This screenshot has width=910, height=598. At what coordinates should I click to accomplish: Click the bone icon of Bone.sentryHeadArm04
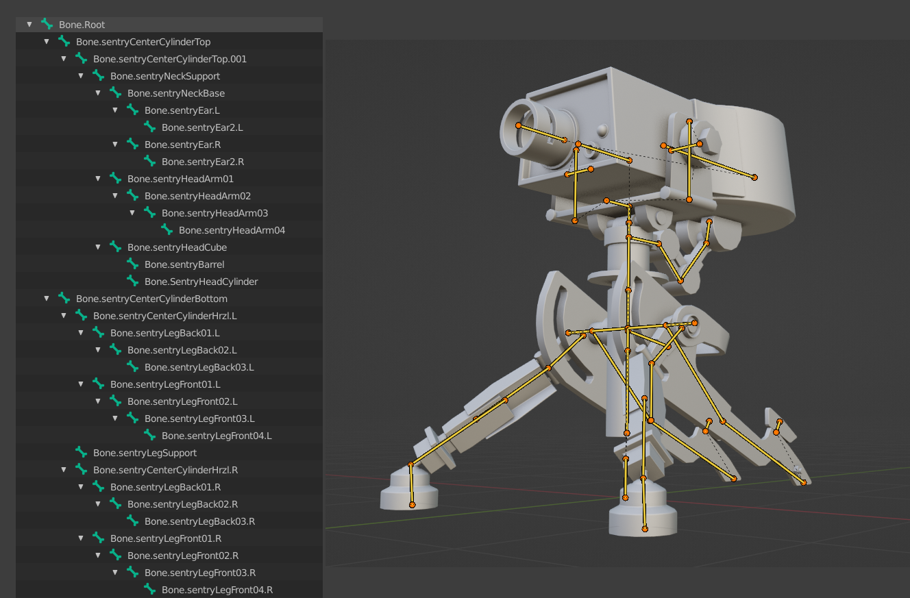167,229
